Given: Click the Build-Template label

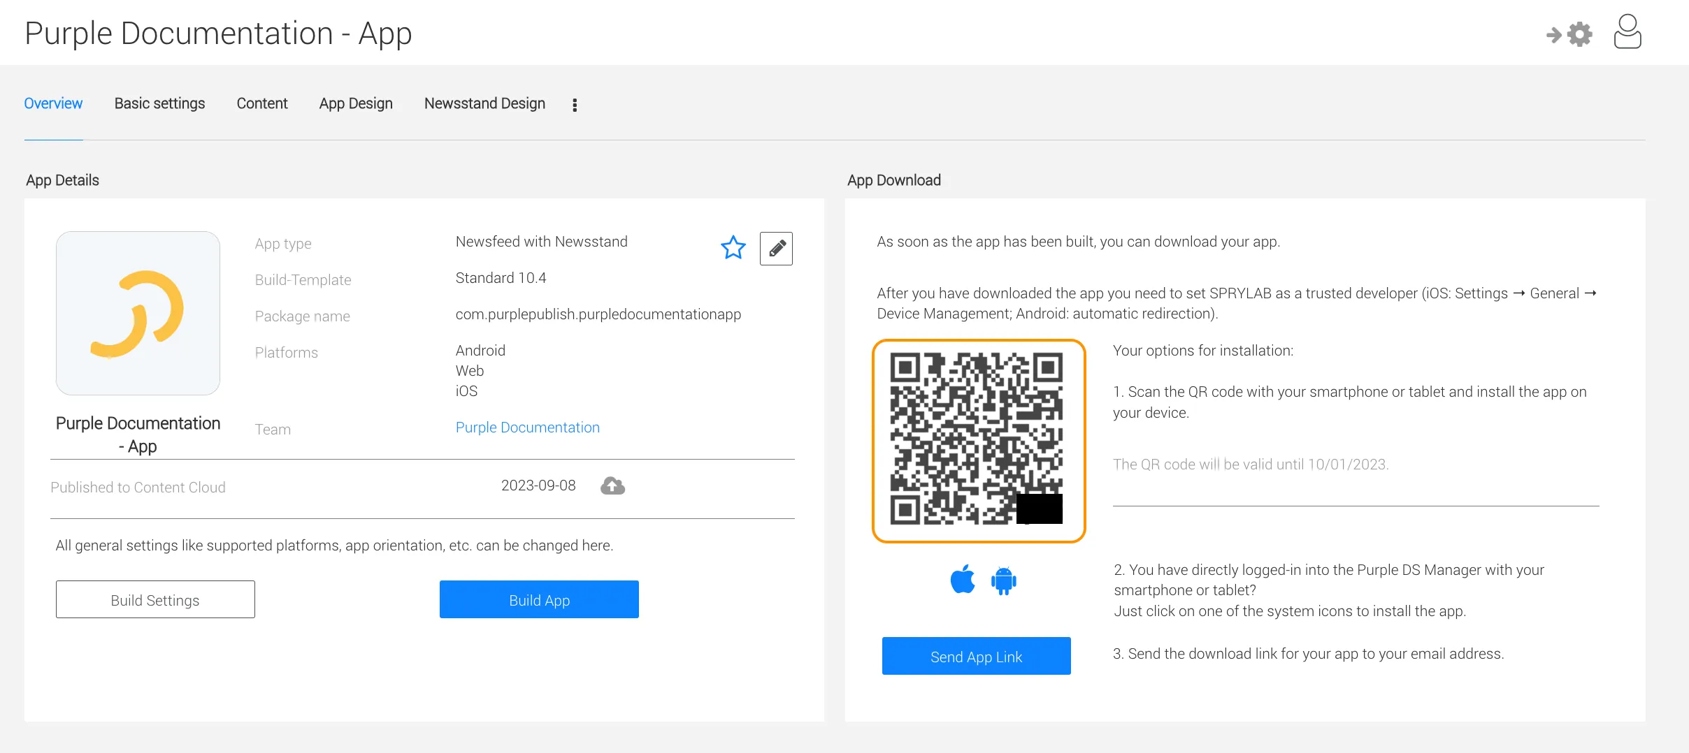Looking at the screenshot, I should click(303, 280).
